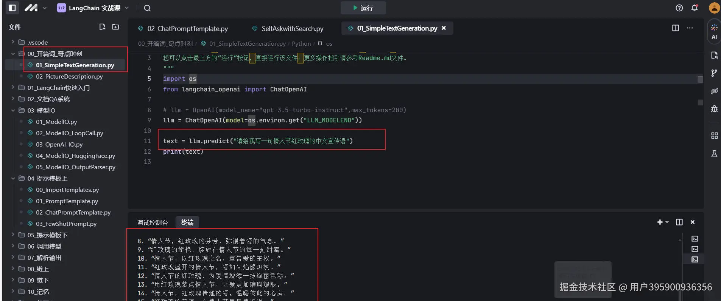Open editor more actions ellipsis
This screenshot has width=721, height=301.
pos(690,28)
